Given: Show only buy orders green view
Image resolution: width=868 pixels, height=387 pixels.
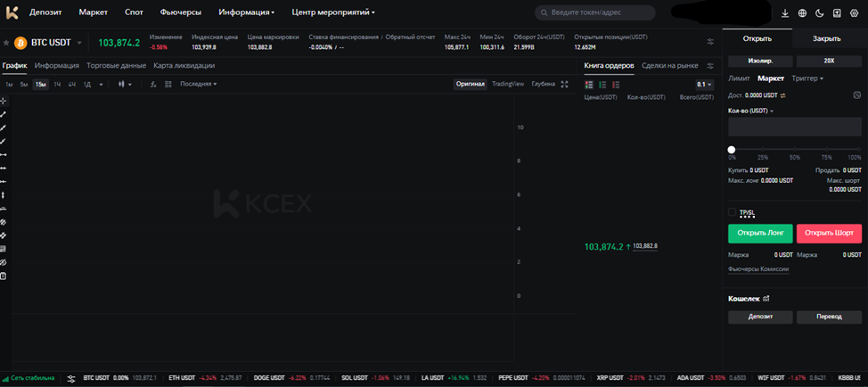Looking at the screenshot, I should (x=602, y=85).
